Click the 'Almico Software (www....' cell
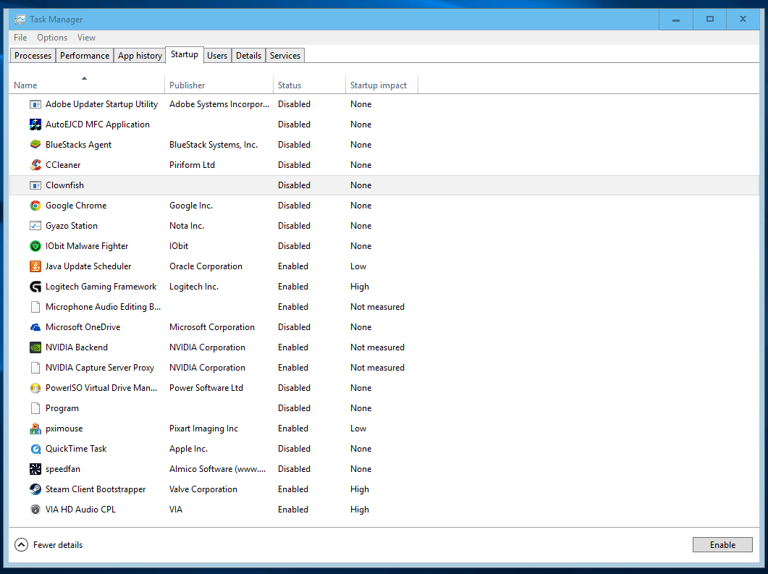 coord(217,469)
